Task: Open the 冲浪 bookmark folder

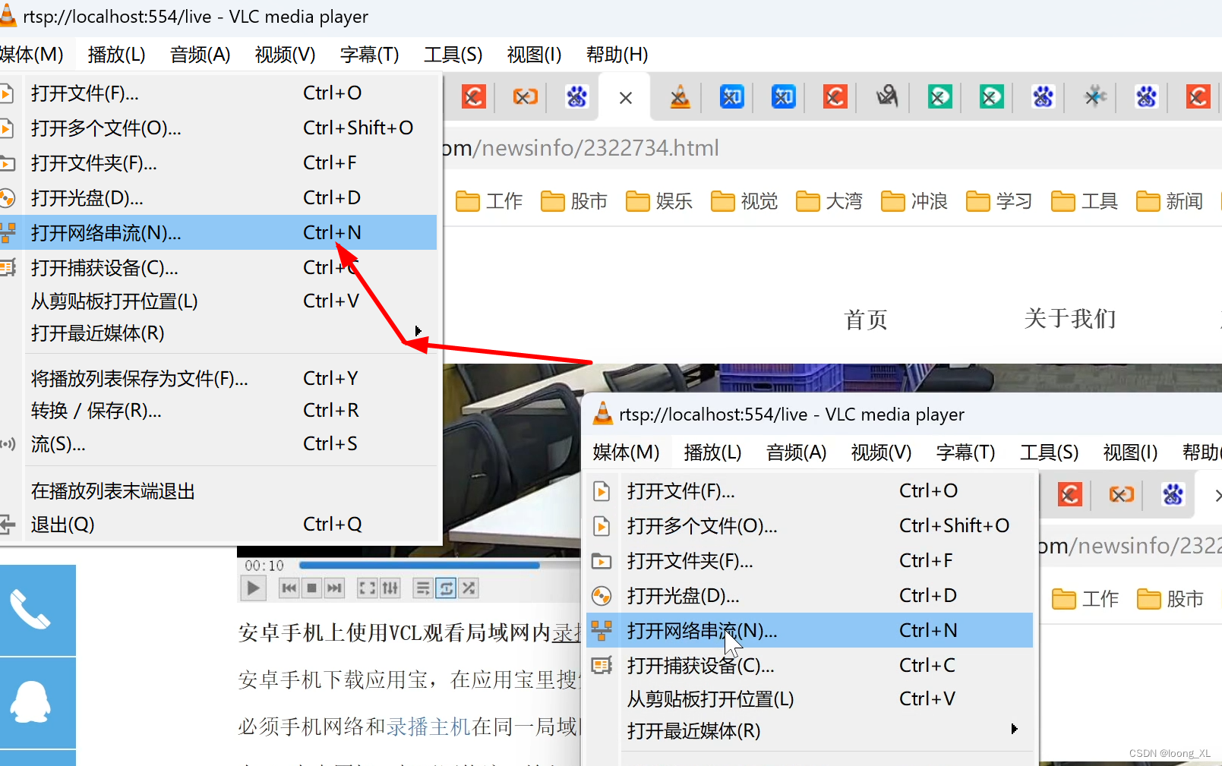Action: point(915,201)
